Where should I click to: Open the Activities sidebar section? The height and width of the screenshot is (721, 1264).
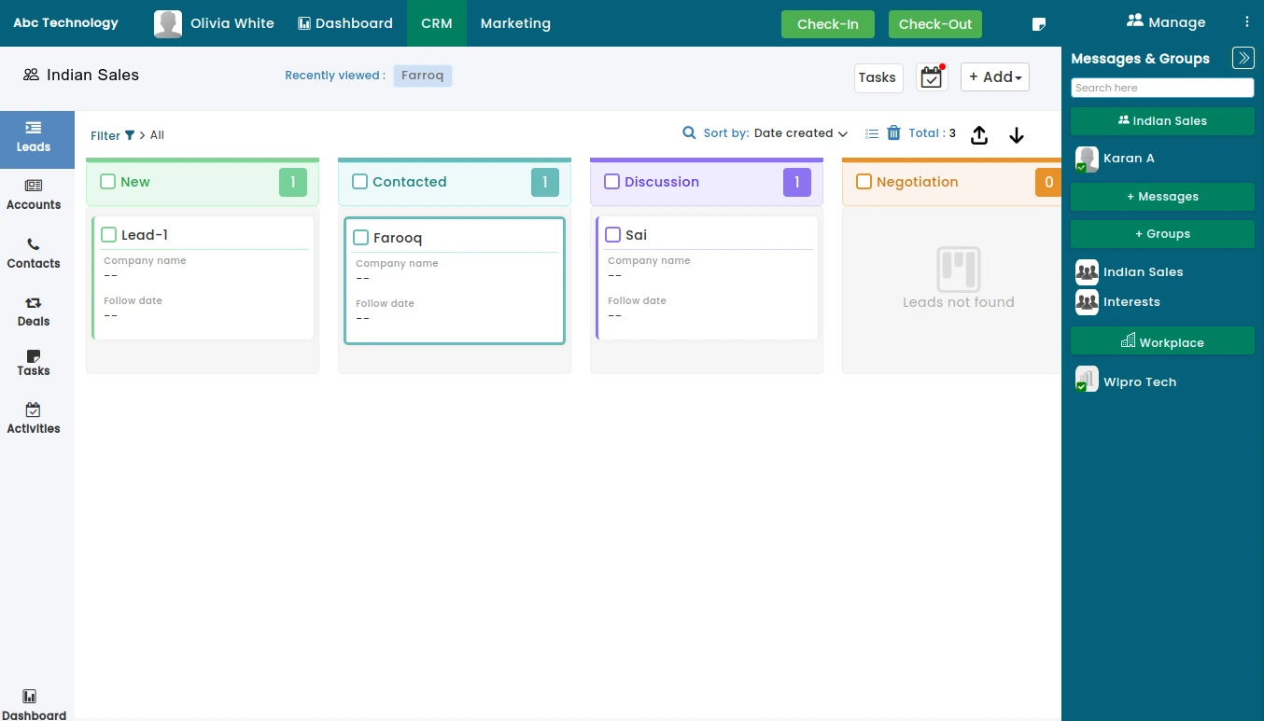pyautogui.click(x=34, y=419)
